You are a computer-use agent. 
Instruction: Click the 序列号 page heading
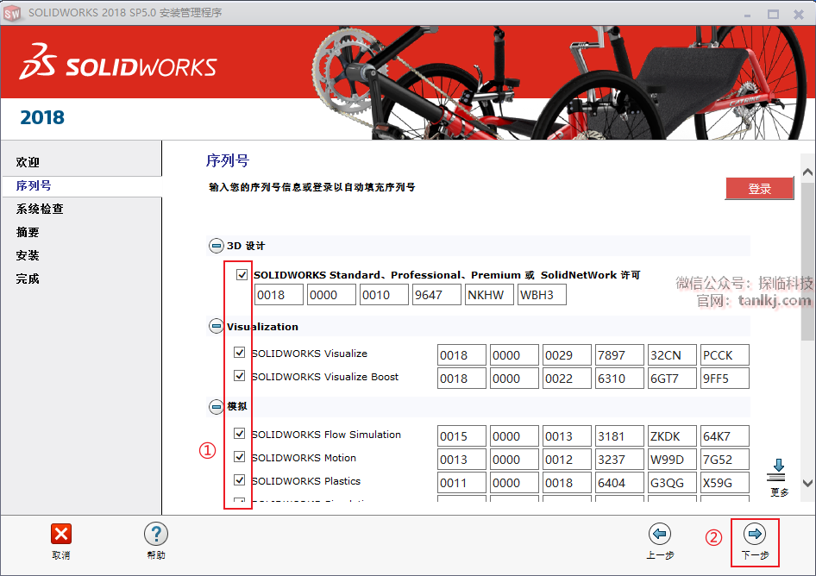click(228, 160)
